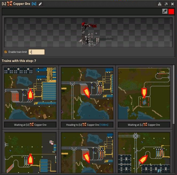Select the color picker eyedropper tool
Screen dimensions: 177x175
[165, 11]
